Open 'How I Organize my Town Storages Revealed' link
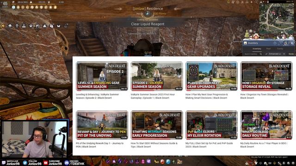Screen dimensions: 296x166 coord(264,96)
